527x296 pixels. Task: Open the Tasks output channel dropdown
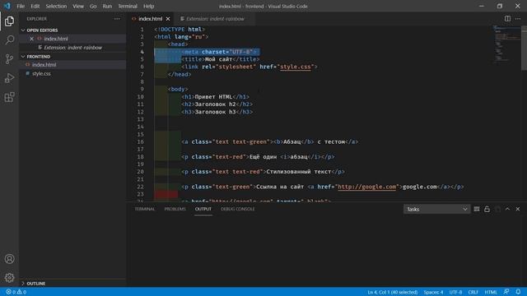coord(436,209)
